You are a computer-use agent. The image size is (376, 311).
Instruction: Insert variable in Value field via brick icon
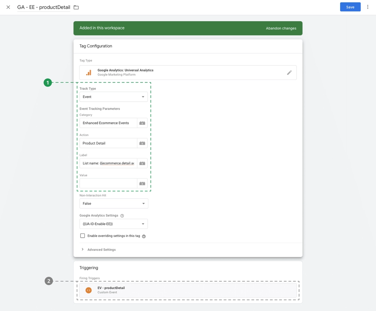[x=142, y=184]
